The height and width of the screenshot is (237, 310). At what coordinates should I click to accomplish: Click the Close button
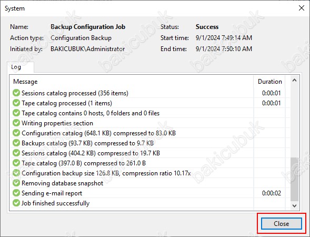tap(282, 223)
